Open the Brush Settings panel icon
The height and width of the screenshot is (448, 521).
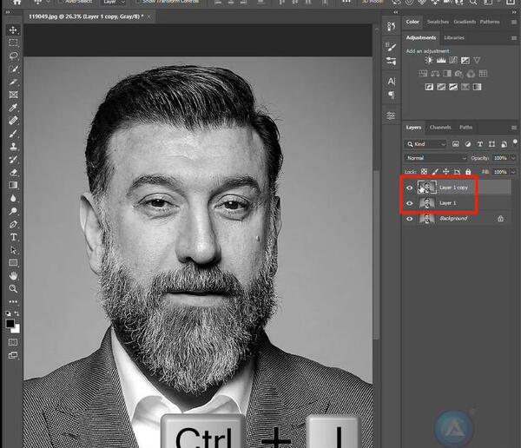click(391, 47)
